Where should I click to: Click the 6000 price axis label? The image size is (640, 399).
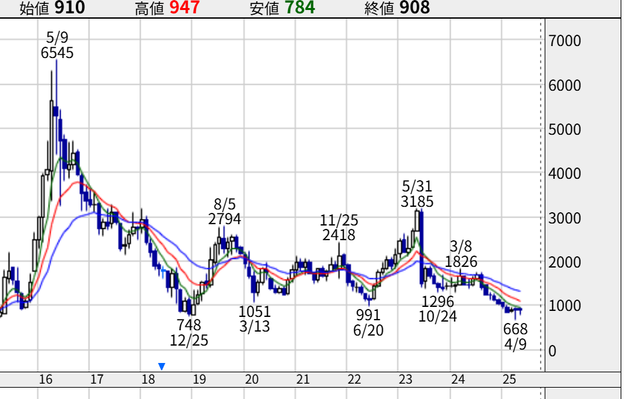565,85
